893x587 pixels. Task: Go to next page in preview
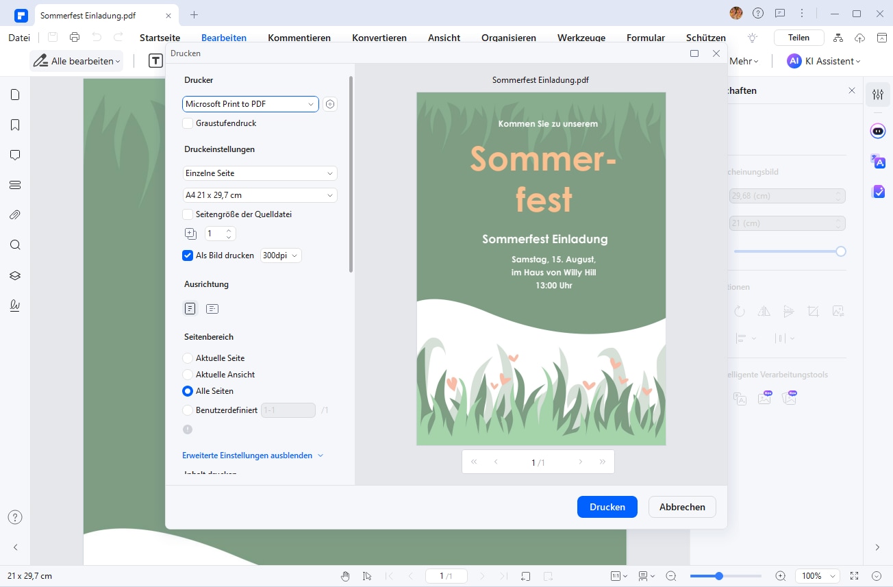click(581, 462)
